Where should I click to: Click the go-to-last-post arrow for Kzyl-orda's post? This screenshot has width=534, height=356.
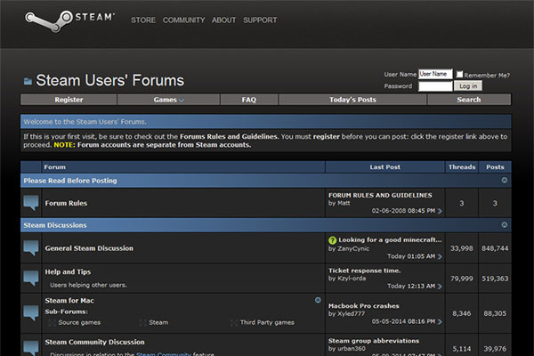coord(440,286)
